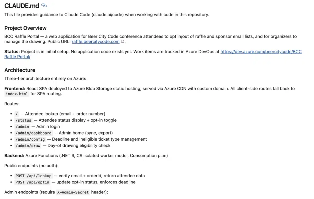The image size is (314, 199).
Task: Click the POST /api/lookup endpoint code
Action: (x=33, y=176)
